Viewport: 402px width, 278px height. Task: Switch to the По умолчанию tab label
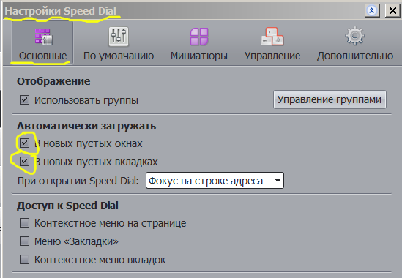[119, 56]
